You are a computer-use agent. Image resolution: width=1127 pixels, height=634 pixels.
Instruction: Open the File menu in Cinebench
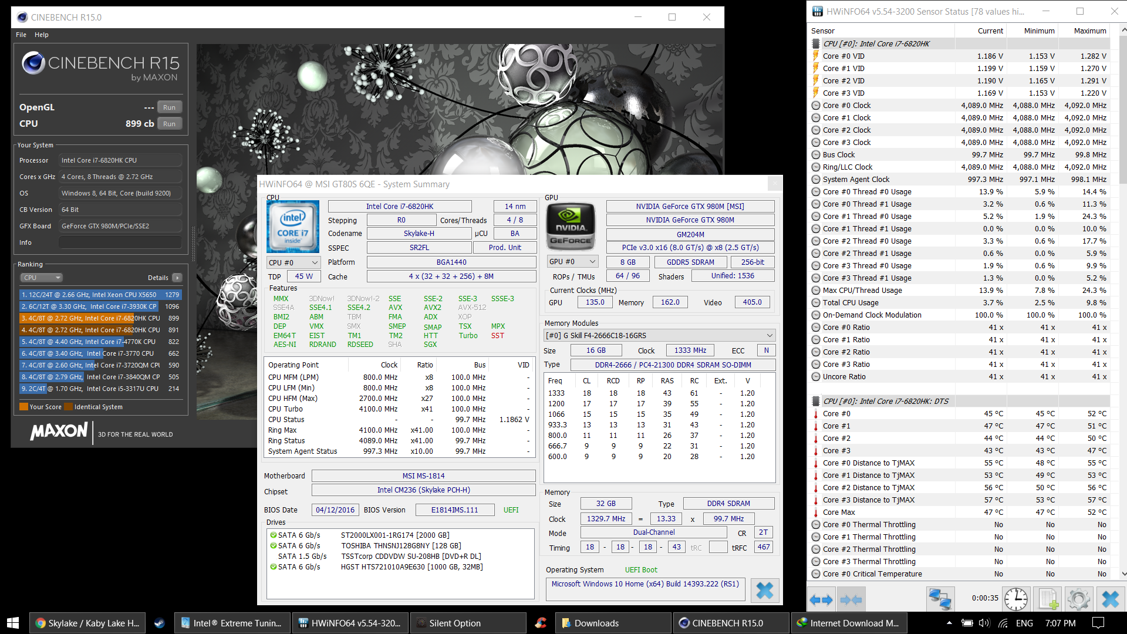21,35
